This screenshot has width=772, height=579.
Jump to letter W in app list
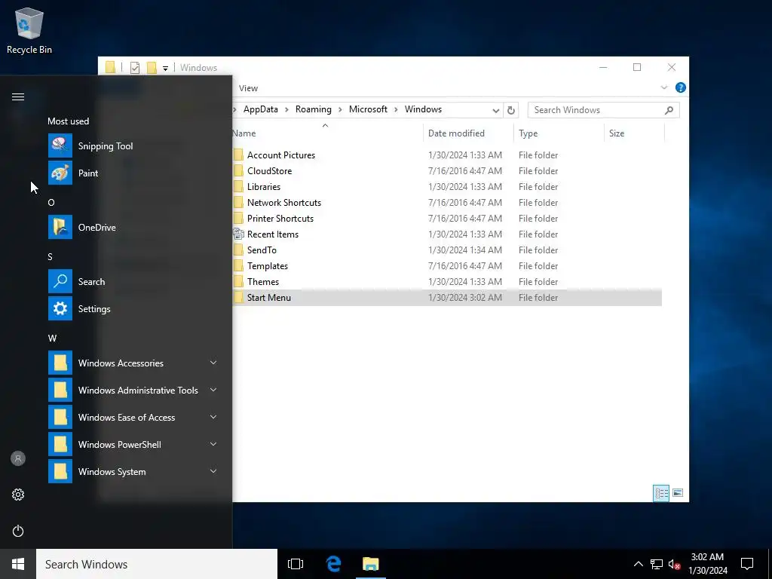point(52,339)
